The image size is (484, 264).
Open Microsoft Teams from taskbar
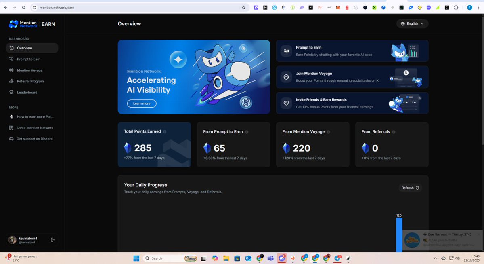[270, 258]
